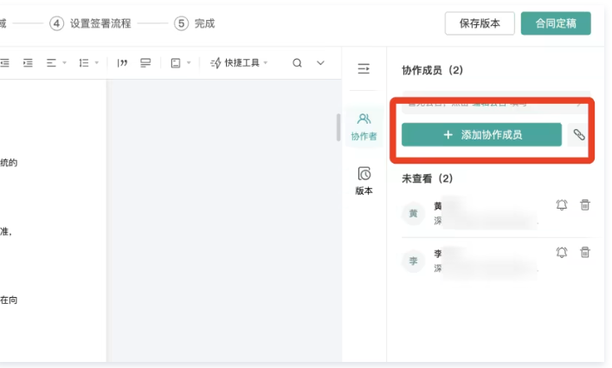Go to step 4 设置签署流程
The height and width of the screenshot is (368, 612).
click(90, 23)
